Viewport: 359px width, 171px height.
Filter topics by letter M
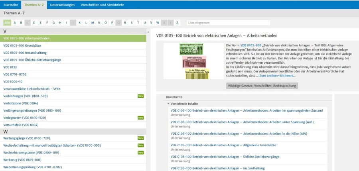93,23
